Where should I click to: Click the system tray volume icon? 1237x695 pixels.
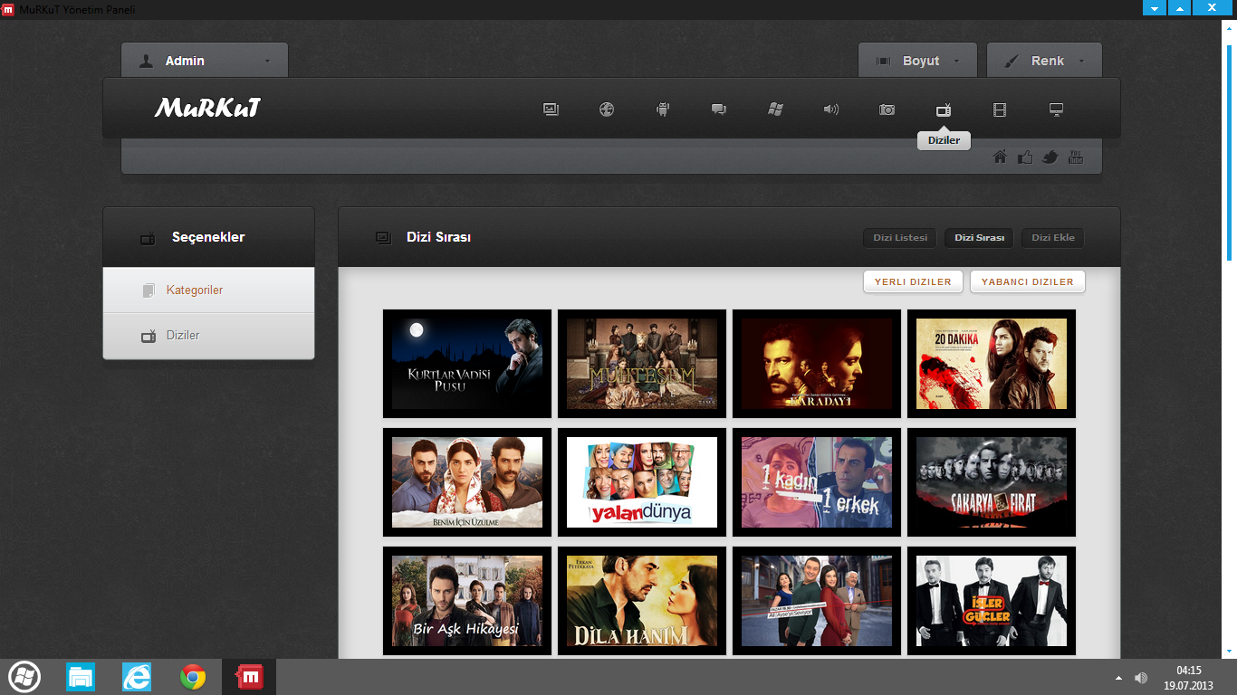tap(1141, 678)
